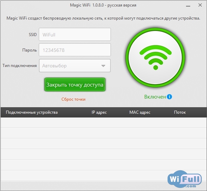
Task: Click the Сброс точки link
Action: [73, 99]
